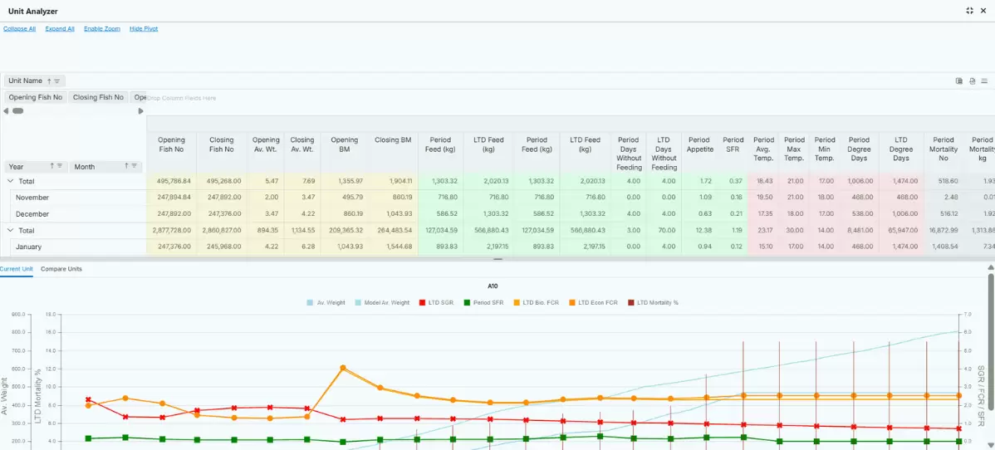The image size is (995, 450).
Task: Click the field chooser icon above the grid
Action: (x=958, y=81)
